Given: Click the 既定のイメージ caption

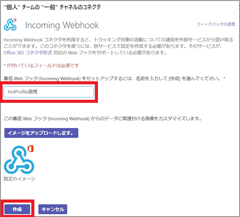Looking at the screenshot, I should tap(19, 179).
